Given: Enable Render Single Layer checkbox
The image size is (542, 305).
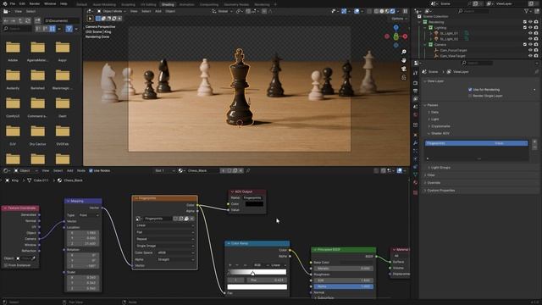Looking at the screenshot, I should (x=470, y=96).
